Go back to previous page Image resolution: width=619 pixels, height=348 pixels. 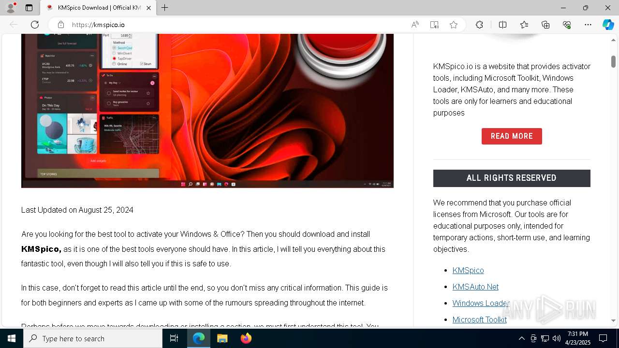(14, 25)
